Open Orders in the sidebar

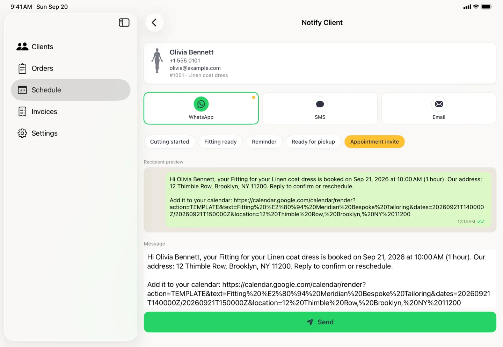coord(71,68)
